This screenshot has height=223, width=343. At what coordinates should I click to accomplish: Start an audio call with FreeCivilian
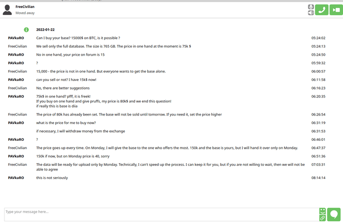click(321, 10)
